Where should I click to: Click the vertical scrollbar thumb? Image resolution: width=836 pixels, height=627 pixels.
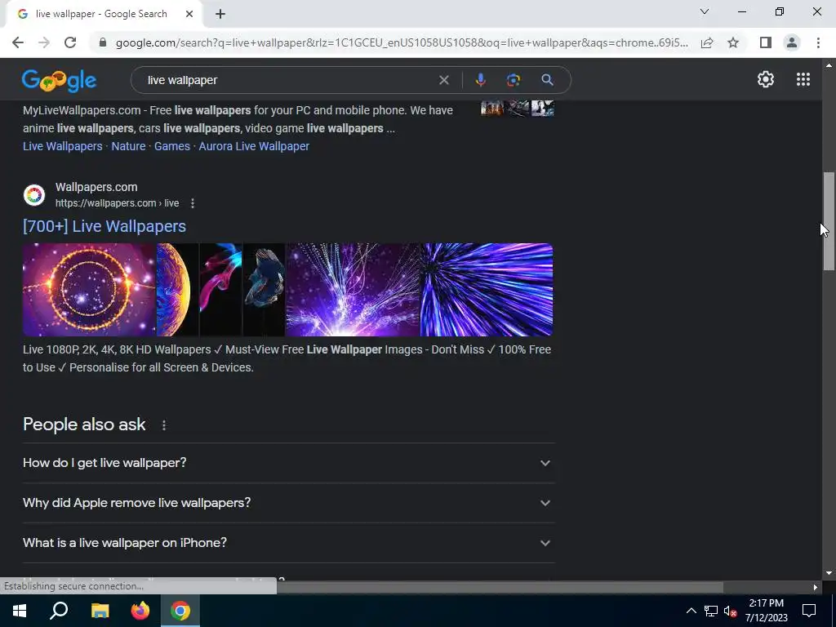(829, 221)
